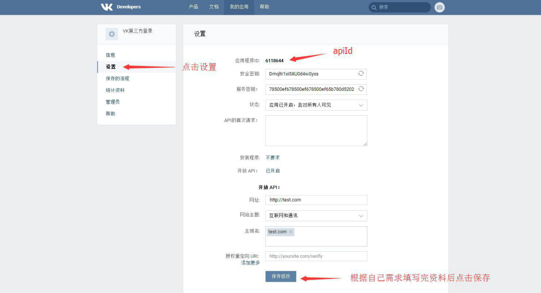Open 产品 in the top menu
Screen dimensions: 541x293
coord(193,7)
